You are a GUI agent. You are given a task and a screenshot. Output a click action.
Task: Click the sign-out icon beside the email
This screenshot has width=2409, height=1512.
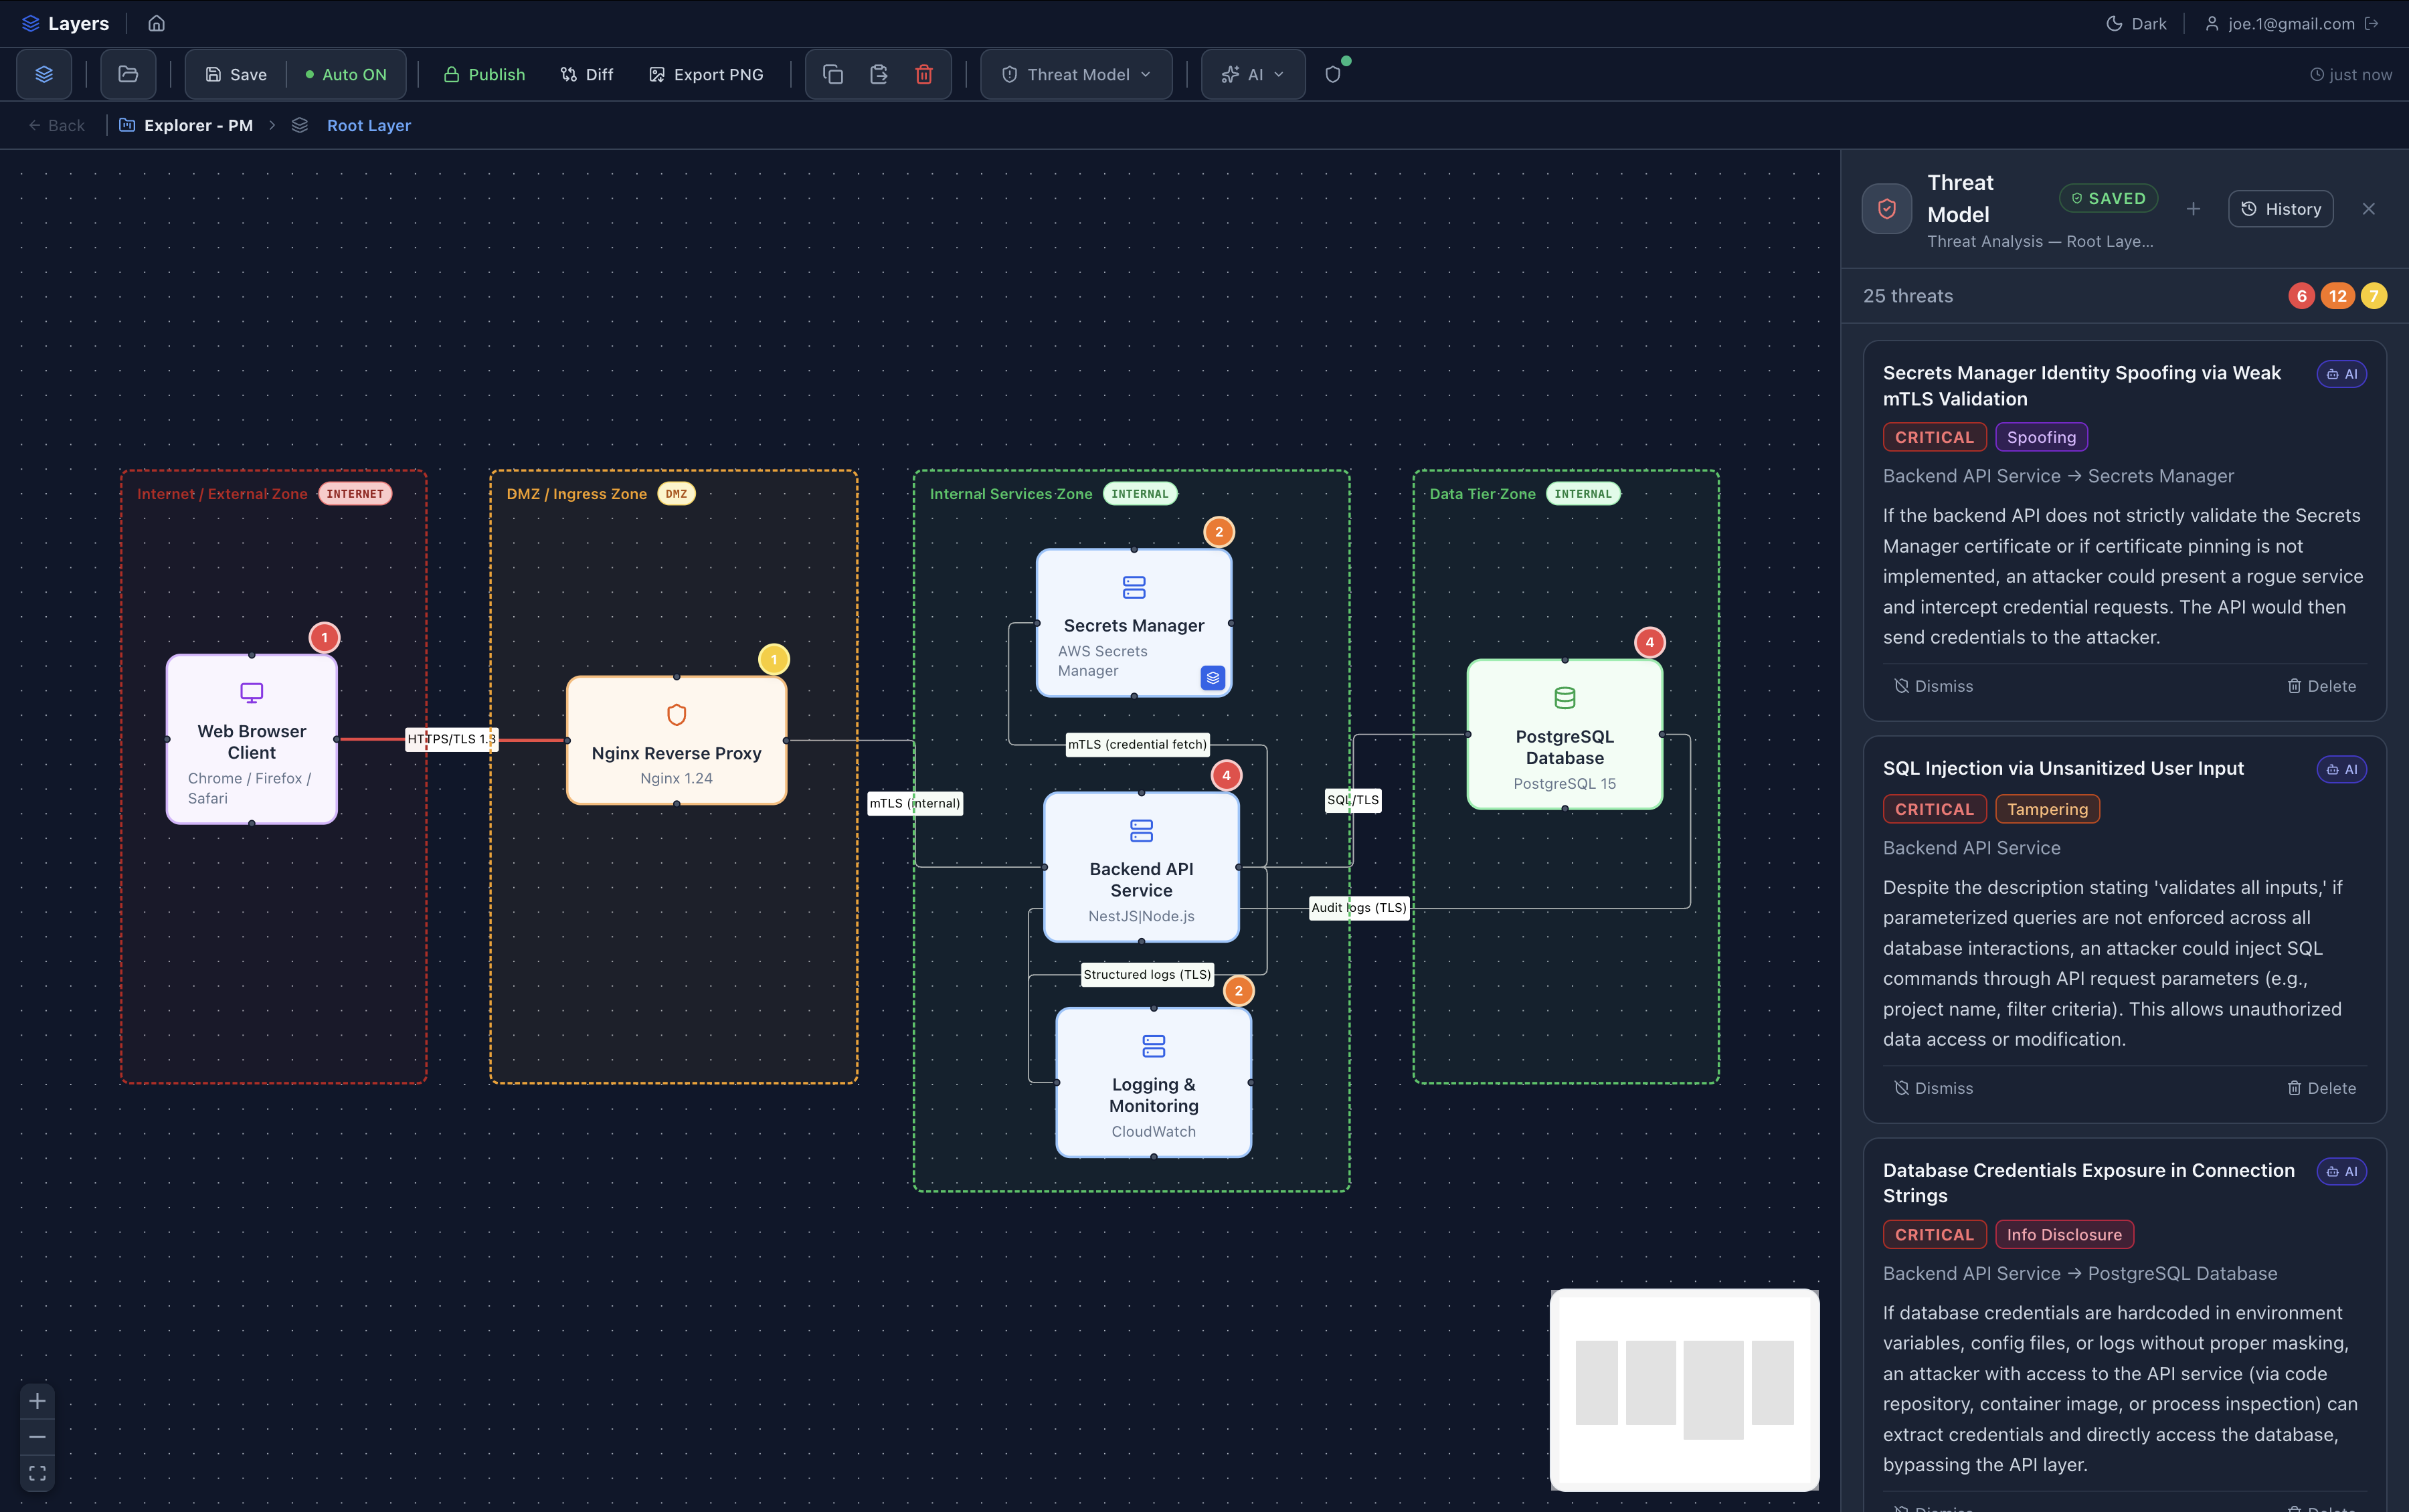pyautogui.click(x=2372, y=23)
